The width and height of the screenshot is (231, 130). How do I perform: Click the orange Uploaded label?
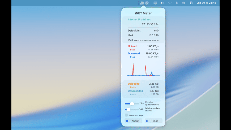(134, 84)
